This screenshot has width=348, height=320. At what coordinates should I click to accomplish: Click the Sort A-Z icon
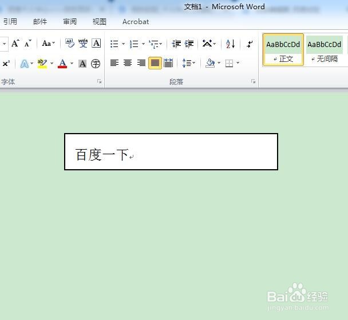tap(230, 44)
